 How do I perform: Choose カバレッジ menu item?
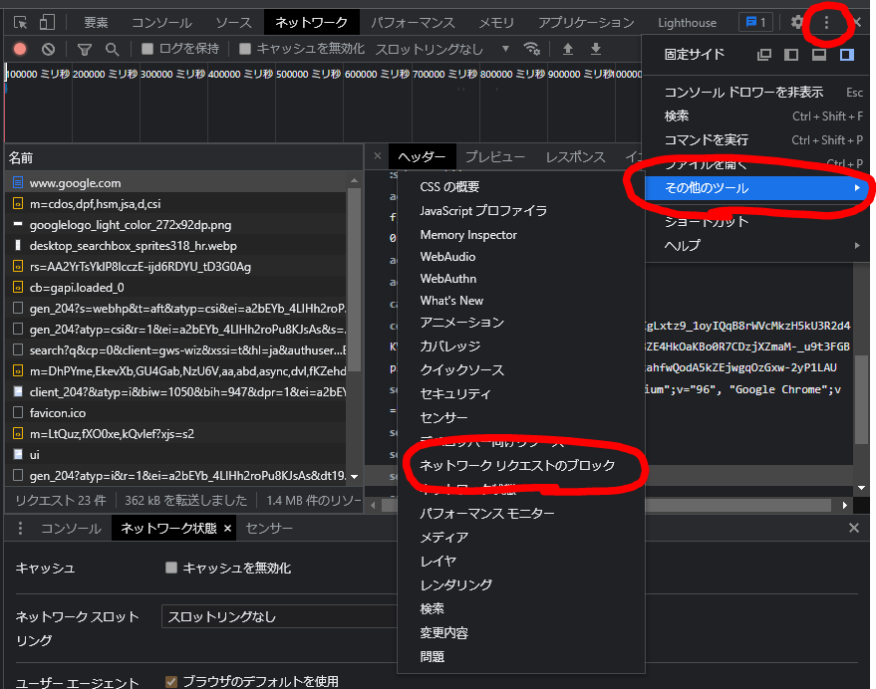[x=520, y=346]
